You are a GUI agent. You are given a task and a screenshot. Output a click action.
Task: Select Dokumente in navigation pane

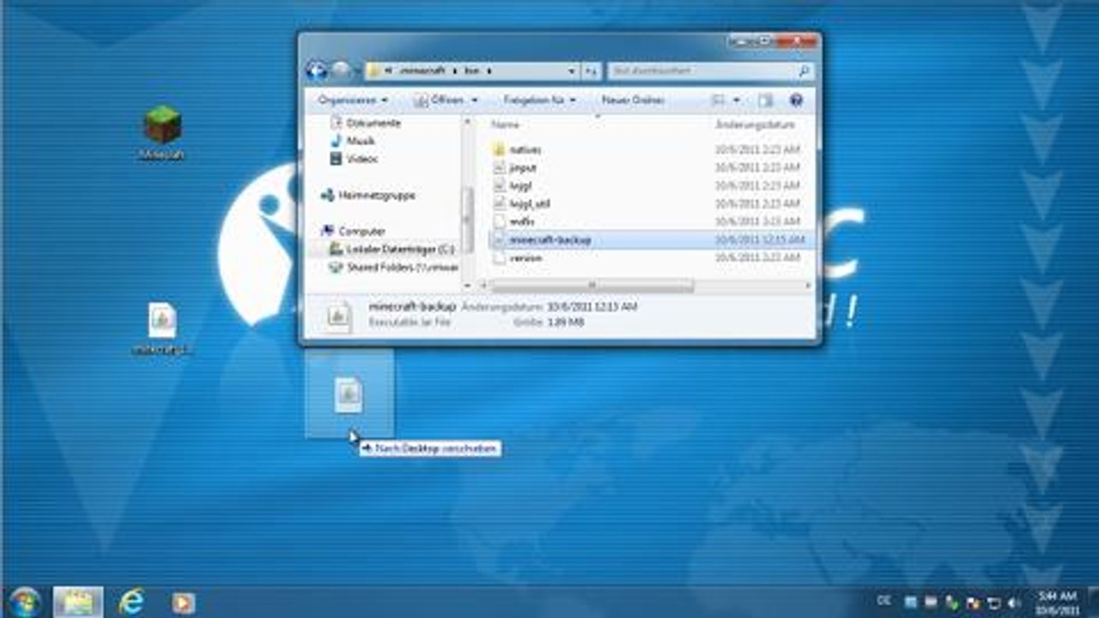click(365, 123)
